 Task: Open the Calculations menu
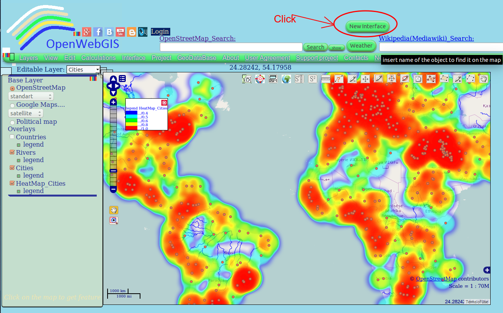click(x=98, y=58)
